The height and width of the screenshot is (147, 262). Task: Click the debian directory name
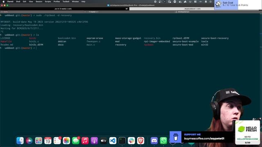pyautogui.click(x=62, y=42)
